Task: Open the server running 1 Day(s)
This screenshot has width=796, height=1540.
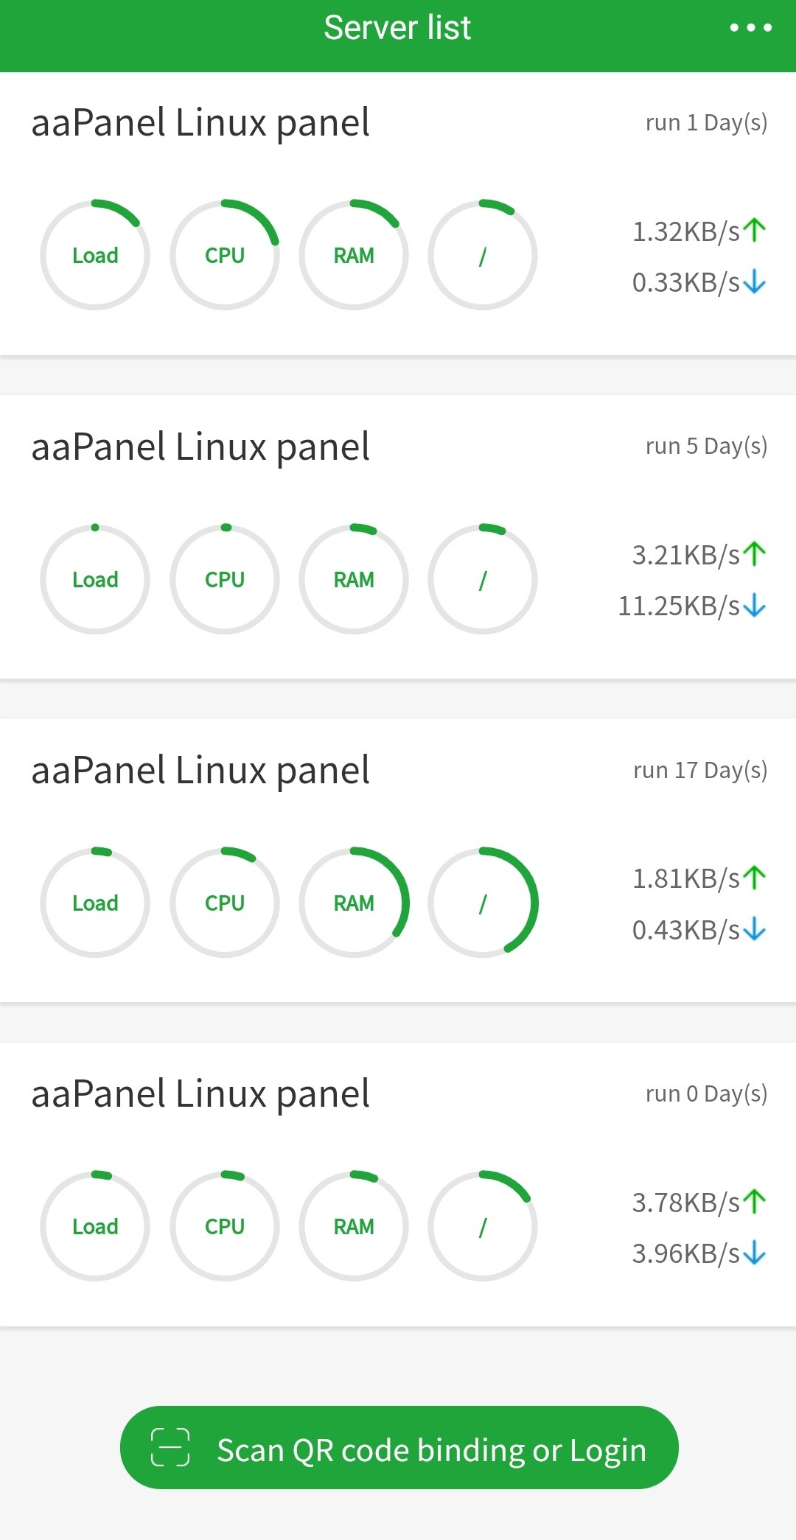Action: (200, 123)
